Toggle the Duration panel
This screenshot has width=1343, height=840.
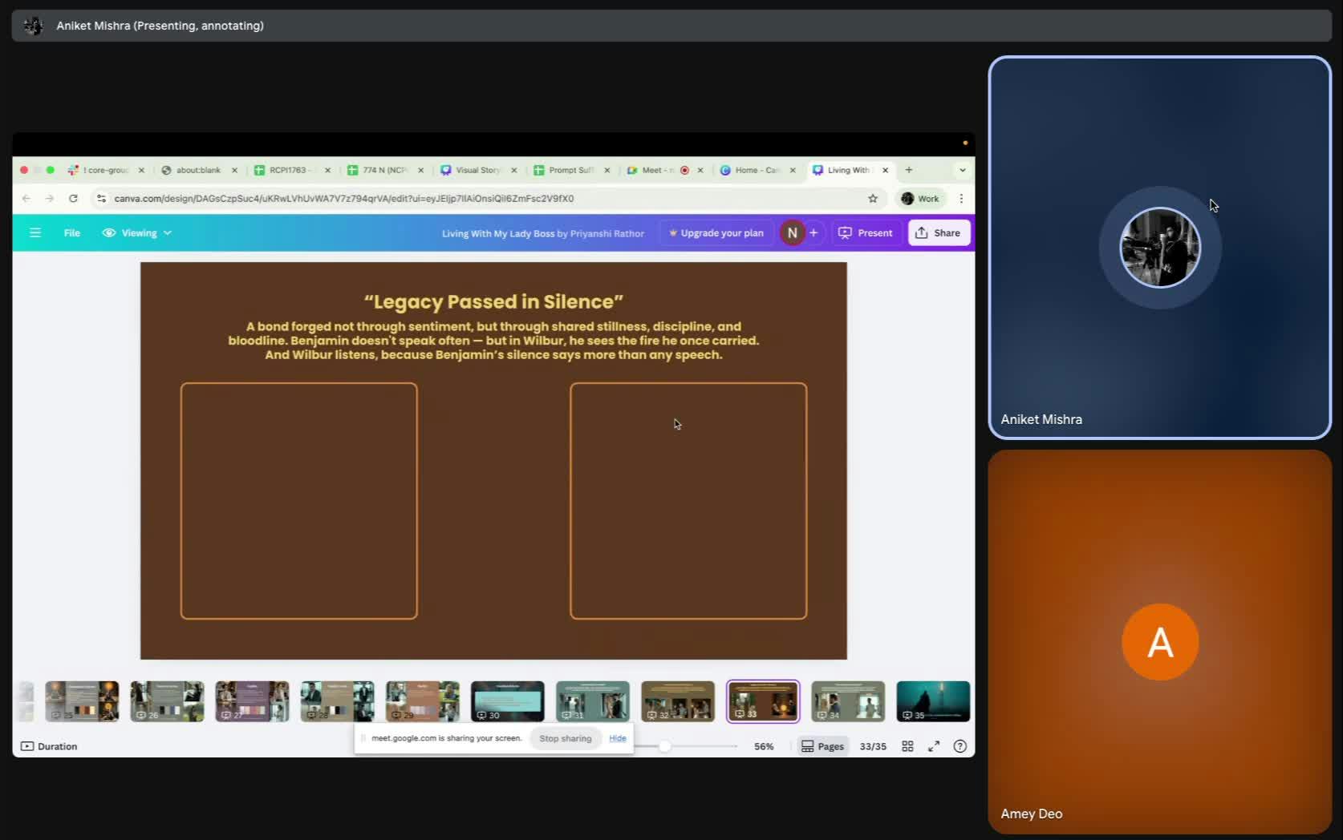coord(49,746)
